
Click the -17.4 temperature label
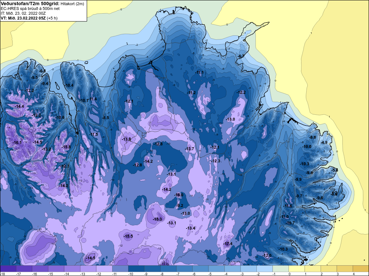(x=228, y=244)
